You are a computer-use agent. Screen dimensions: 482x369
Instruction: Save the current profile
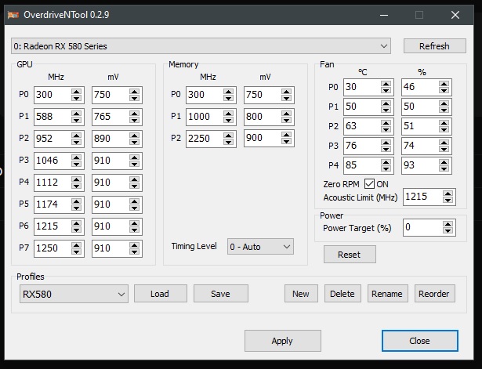pyautogui.click(x=220, y=294)
